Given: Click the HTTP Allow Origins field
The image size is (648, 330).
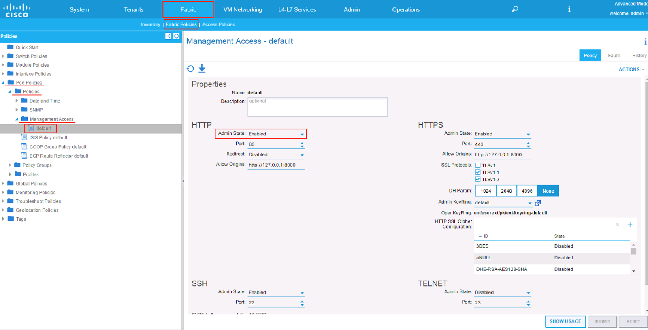Looking at the screenshot, I should 276,165.
